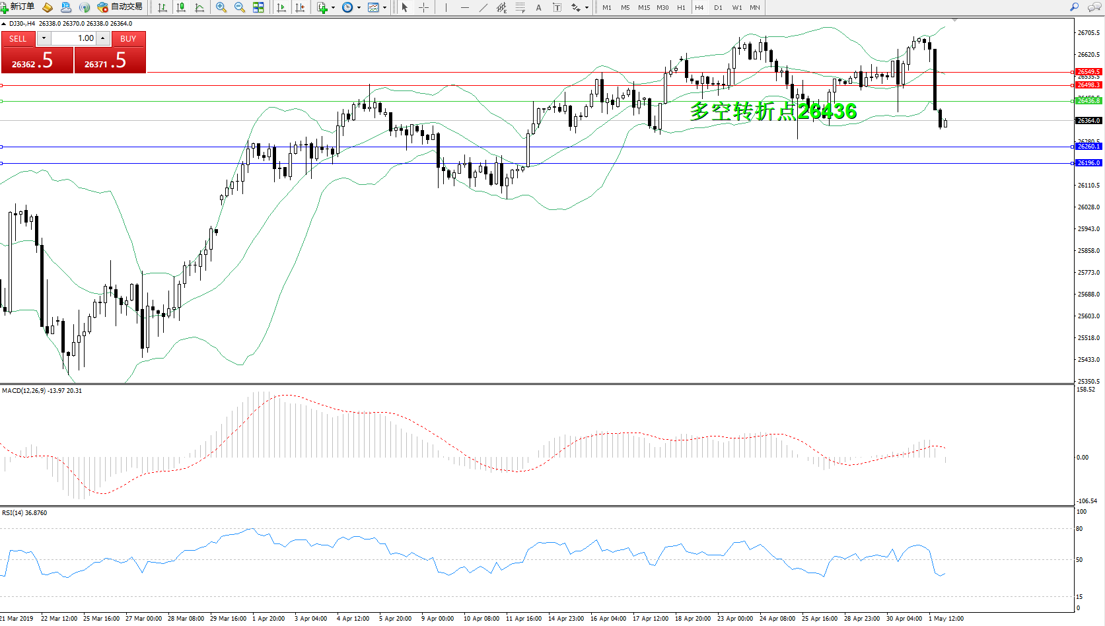1105x626 pixels.
Task: Zoom in on the chart
Action: [221, 7]
